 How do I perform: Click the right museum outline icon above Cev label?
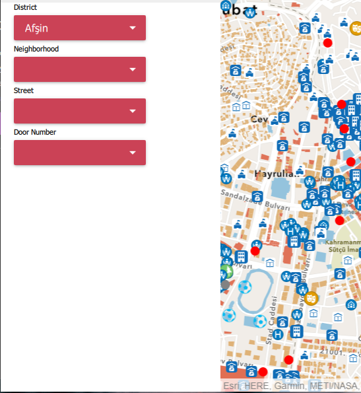tap(246, 105)
